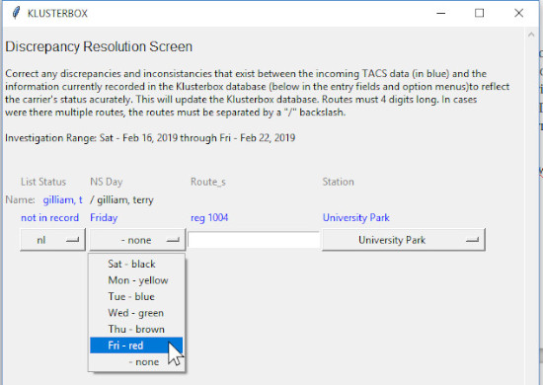This screenshot has height=385, width=543.
Task: Minimize the Klusterbox window
Action: [441, 13]
